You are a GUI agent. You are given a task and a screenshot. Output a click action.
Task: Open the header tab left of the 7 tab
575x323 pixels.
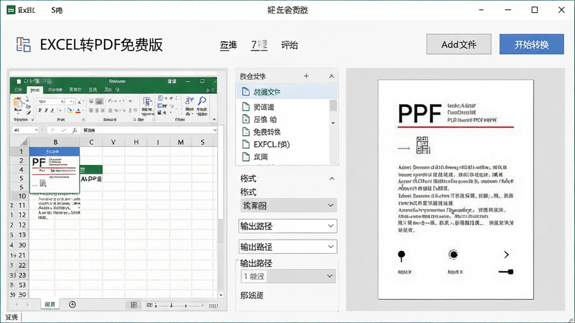[x=229, y=45]
